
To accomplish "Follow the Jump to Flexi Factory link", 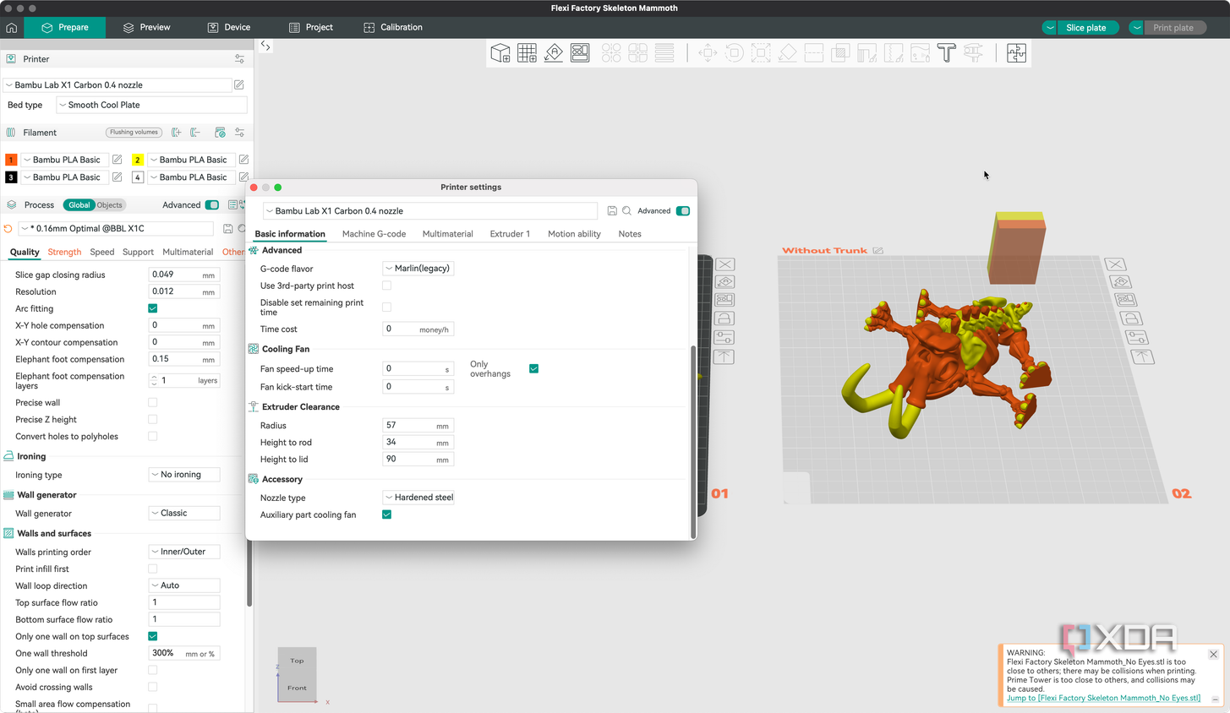I will point(1103,699).
